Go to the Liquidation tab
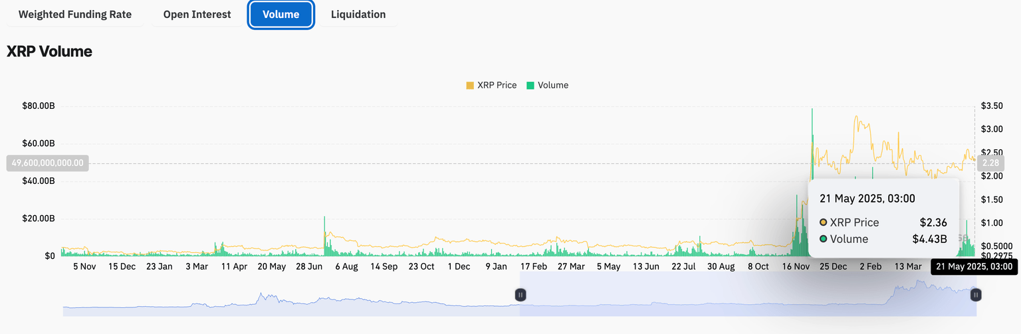The image size is (1021, 334). [x=358, y=15]
